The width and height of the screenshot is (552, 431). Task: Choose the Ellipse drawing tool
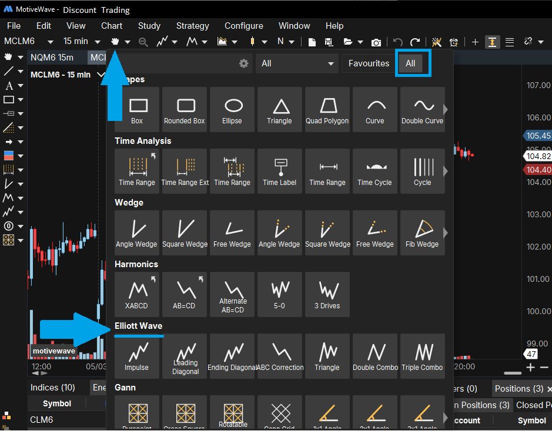click(232, 110)
